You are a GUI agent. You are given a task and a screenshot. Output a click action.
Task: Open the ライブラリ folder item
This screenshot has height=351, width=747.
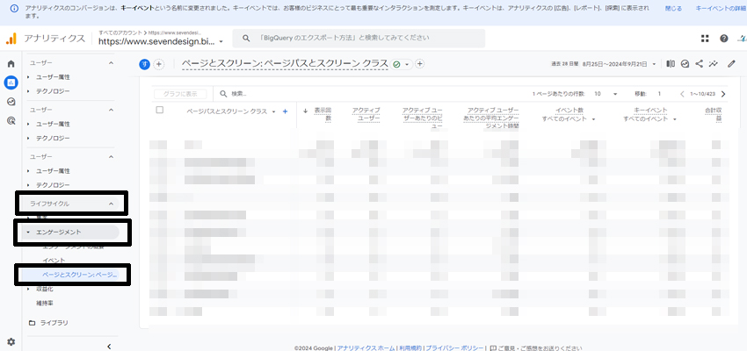coord(48,323)
